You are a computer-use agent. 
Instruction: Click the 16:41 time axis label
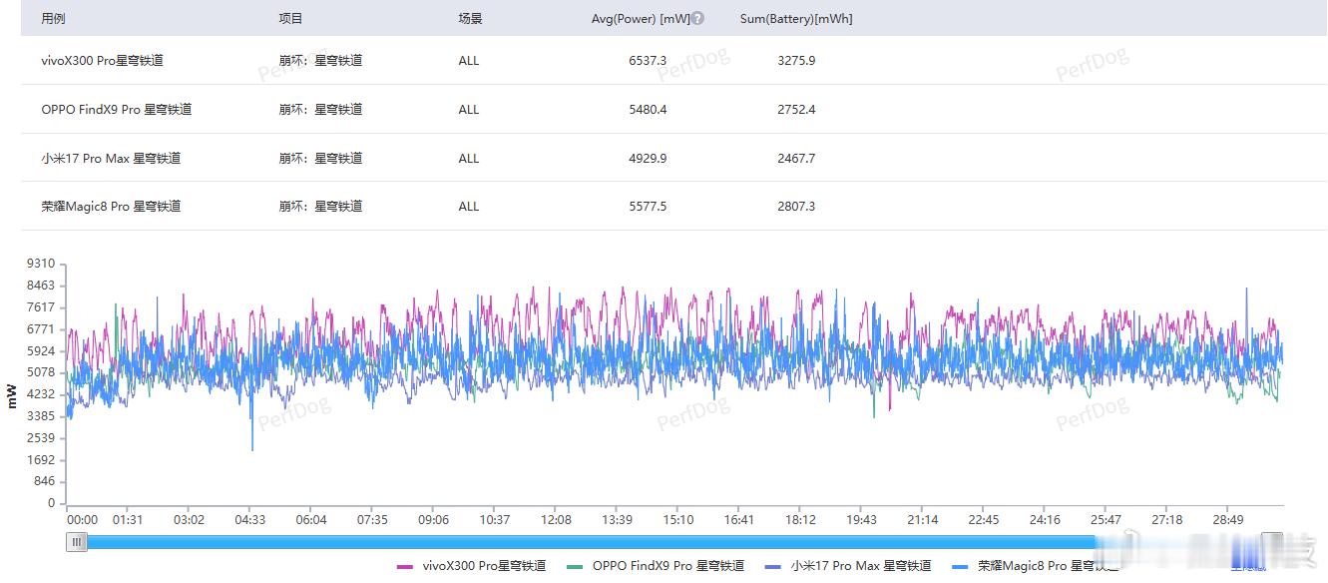pos(739,520)
